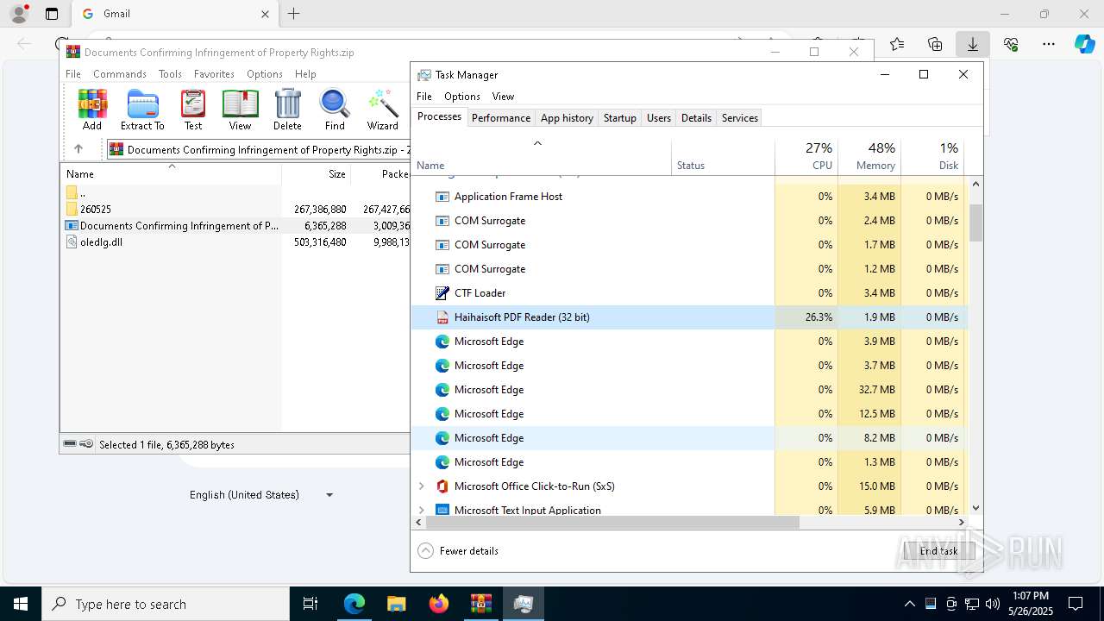This screenshot has height=621, width=1104.
Task: Select Microsoft Edge process using 32.7 MB
Action: pos(689,390)
